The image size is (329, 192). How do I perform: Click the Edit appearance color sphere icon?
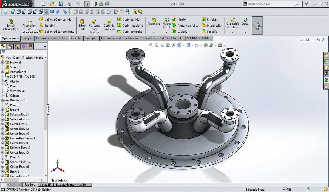click(206, 46)
